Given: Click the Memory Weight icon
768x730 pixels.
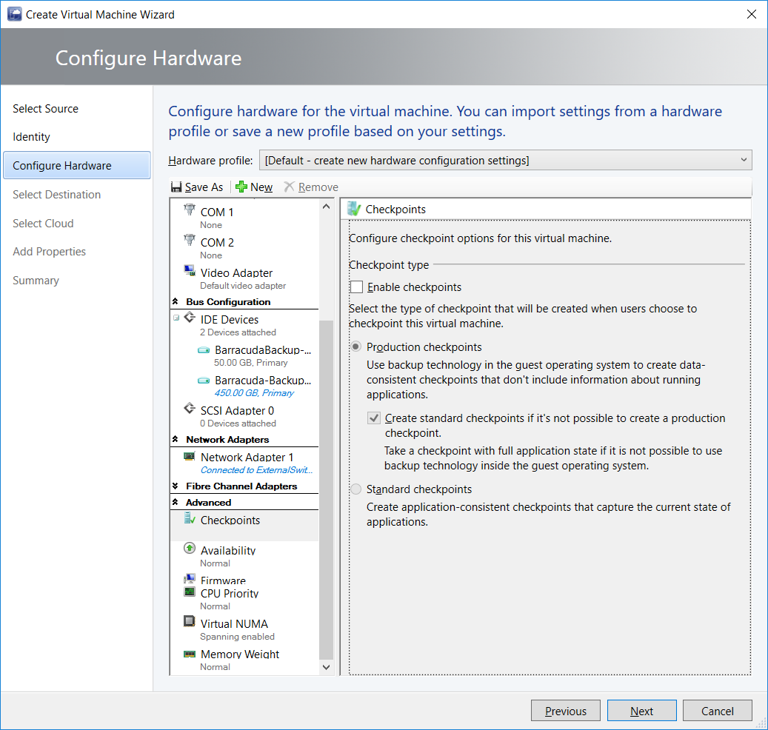Looking at the screenshot, I should pyautogui.click(x=190, y=654).
